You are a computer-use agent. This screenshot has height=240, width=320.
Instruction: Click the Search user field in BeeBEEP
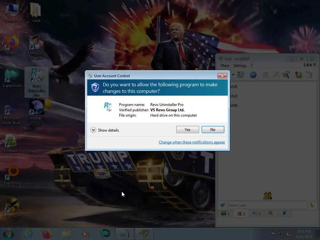[x=267, y=205]
